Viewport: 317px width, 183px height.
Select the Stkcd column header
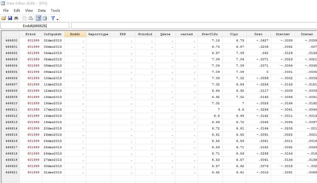pyautogui.click(x=31, y=34)
